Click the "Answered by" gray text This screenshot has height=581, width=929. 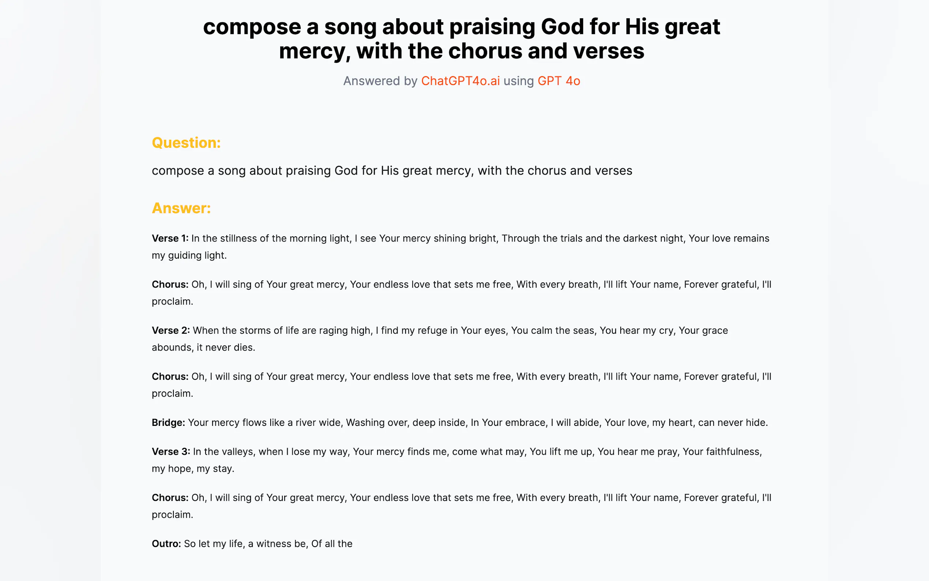coord(380,81)
